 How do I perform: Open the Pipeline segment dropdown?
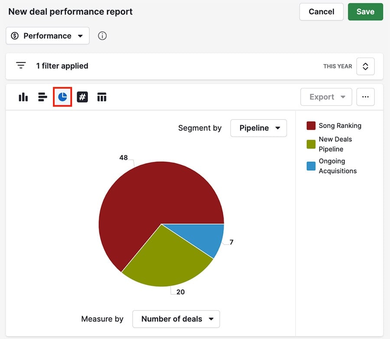point(258,128)
